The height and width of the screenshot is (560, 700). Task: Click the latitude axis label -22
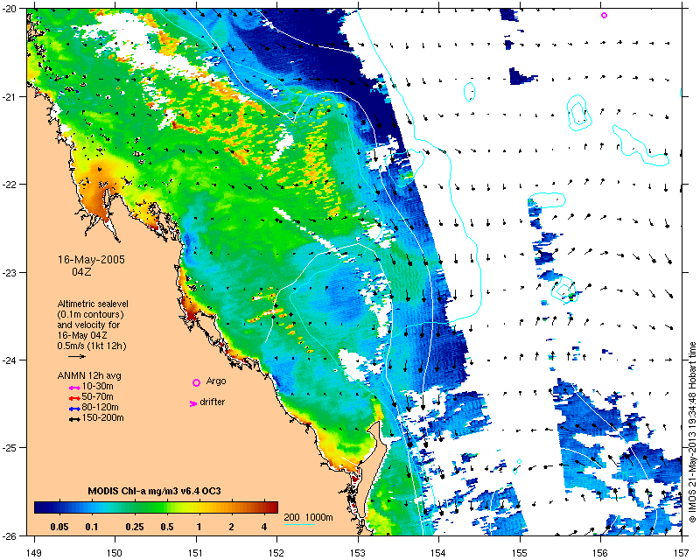coord(10,185)
